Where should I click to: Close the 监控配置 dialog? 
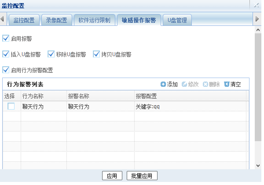[x=257, y=5]
